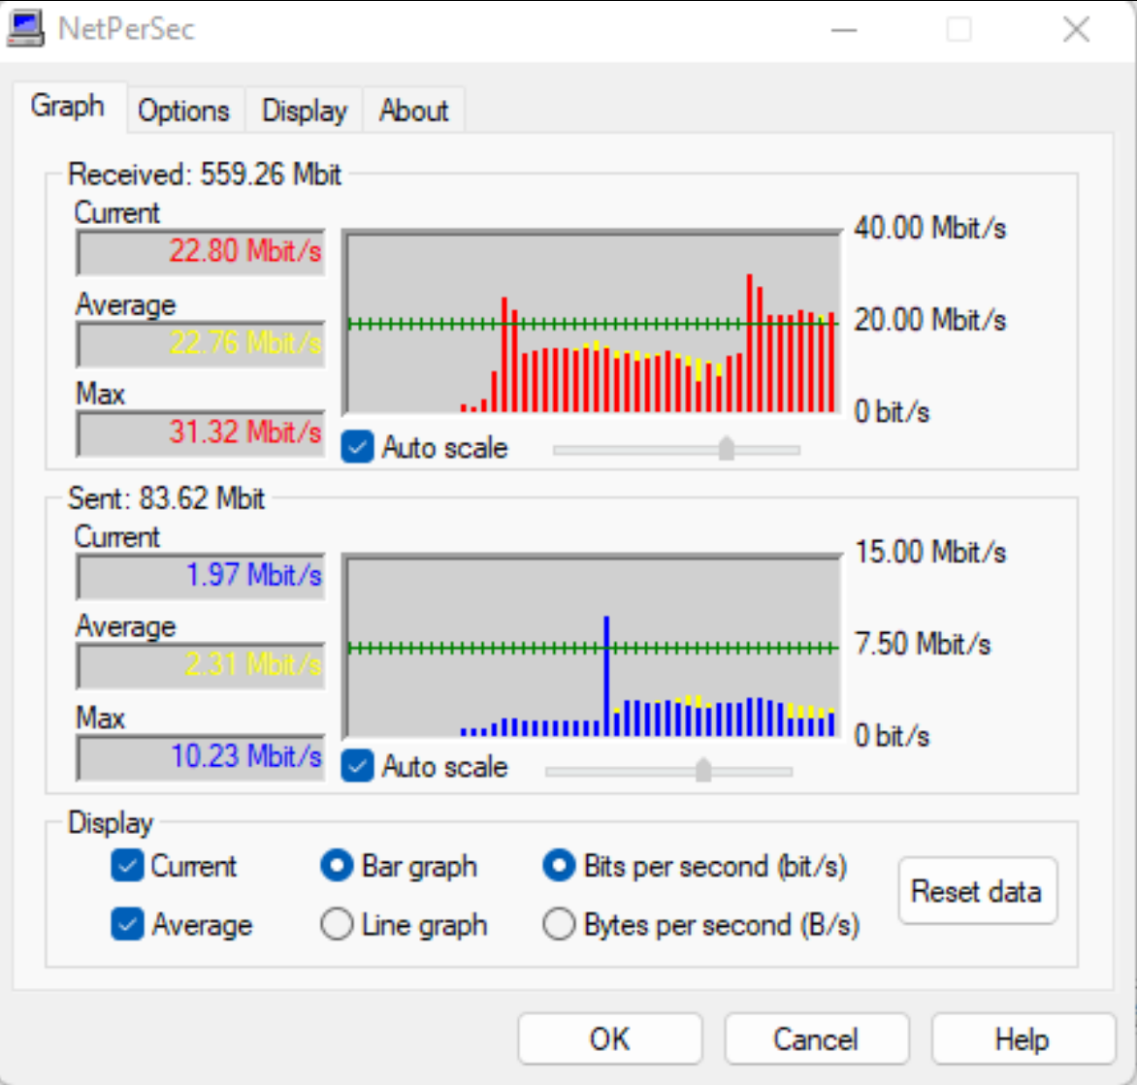Click Sent Current value 1.97 Mbit/s
The height and width of the screenshot is (1085, 1137).
[x=201, y=576]
